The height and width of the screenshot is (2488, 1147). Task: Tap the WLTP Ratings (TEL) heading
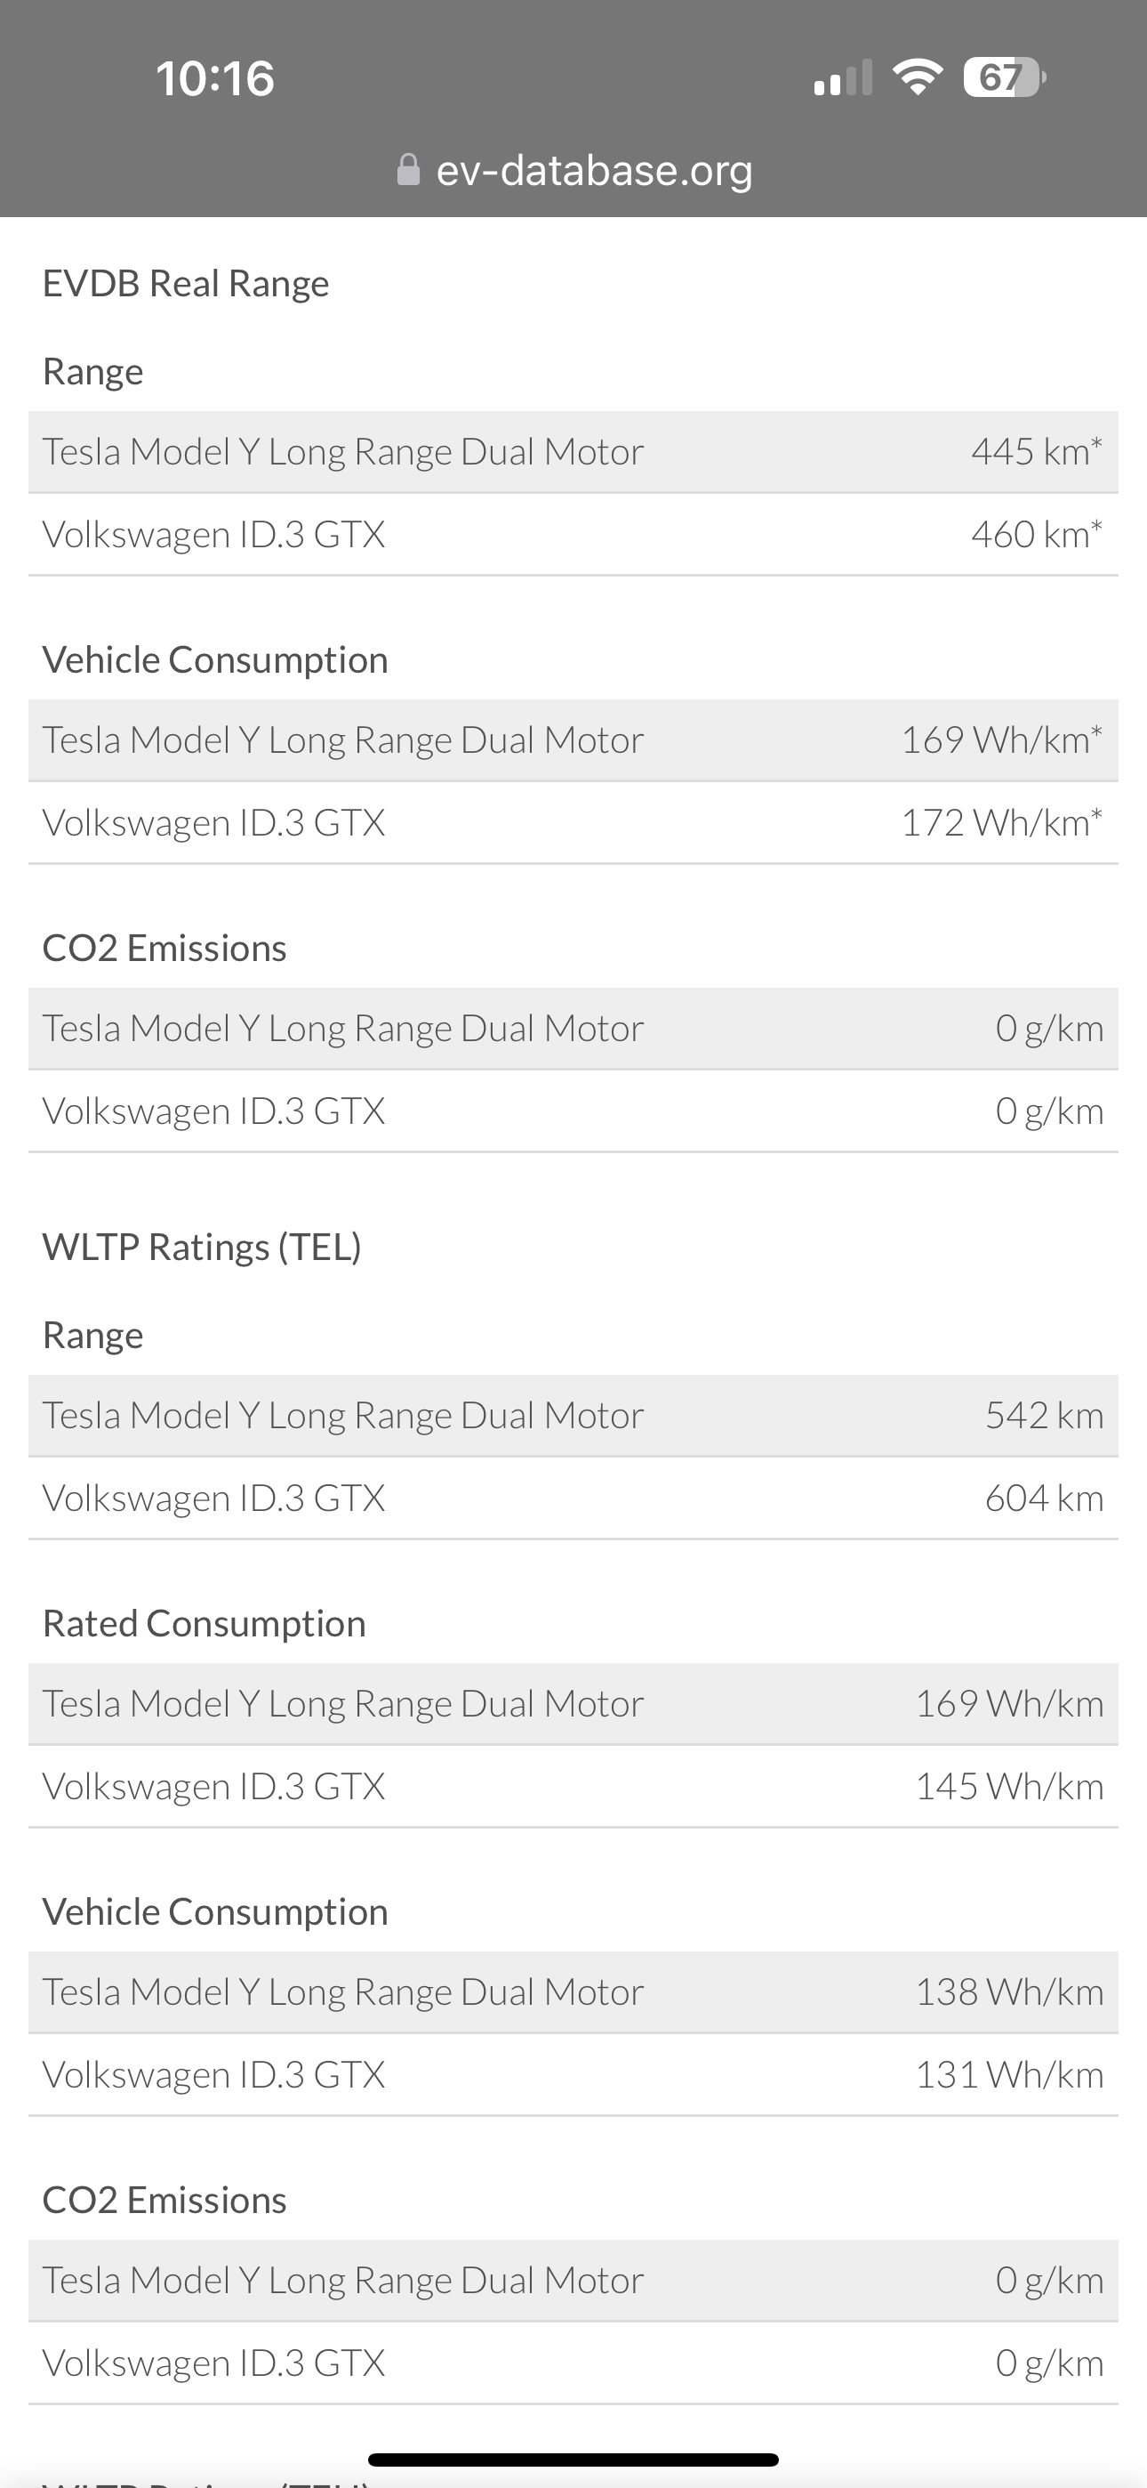pyautogui.click(x=202, y=1247)
